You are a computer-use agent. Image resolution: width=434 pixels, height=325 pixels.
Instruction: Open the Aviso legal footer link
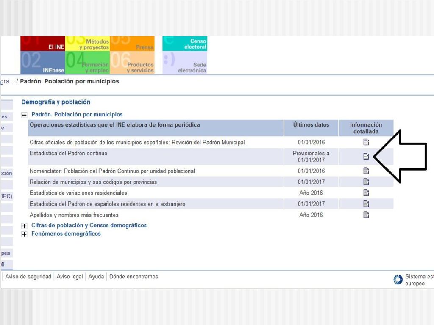pos(70,277)
